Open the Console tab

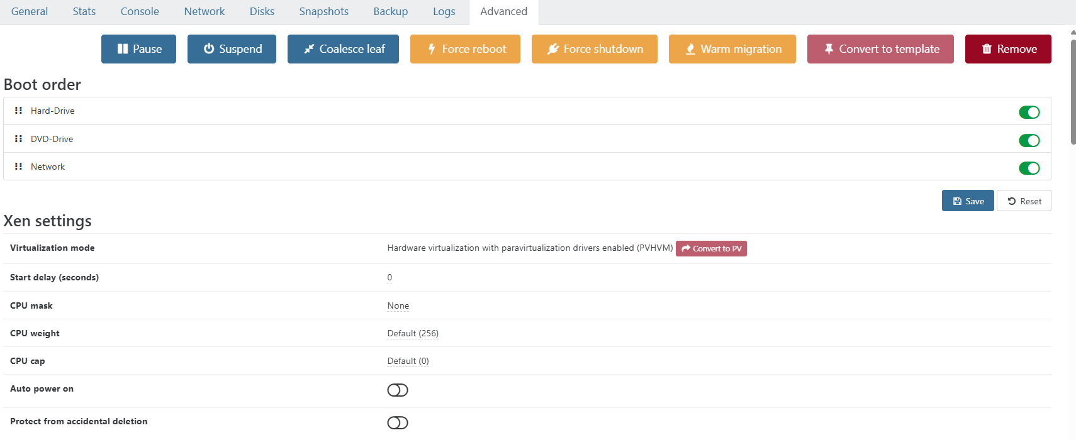click(x=140, y=12)
